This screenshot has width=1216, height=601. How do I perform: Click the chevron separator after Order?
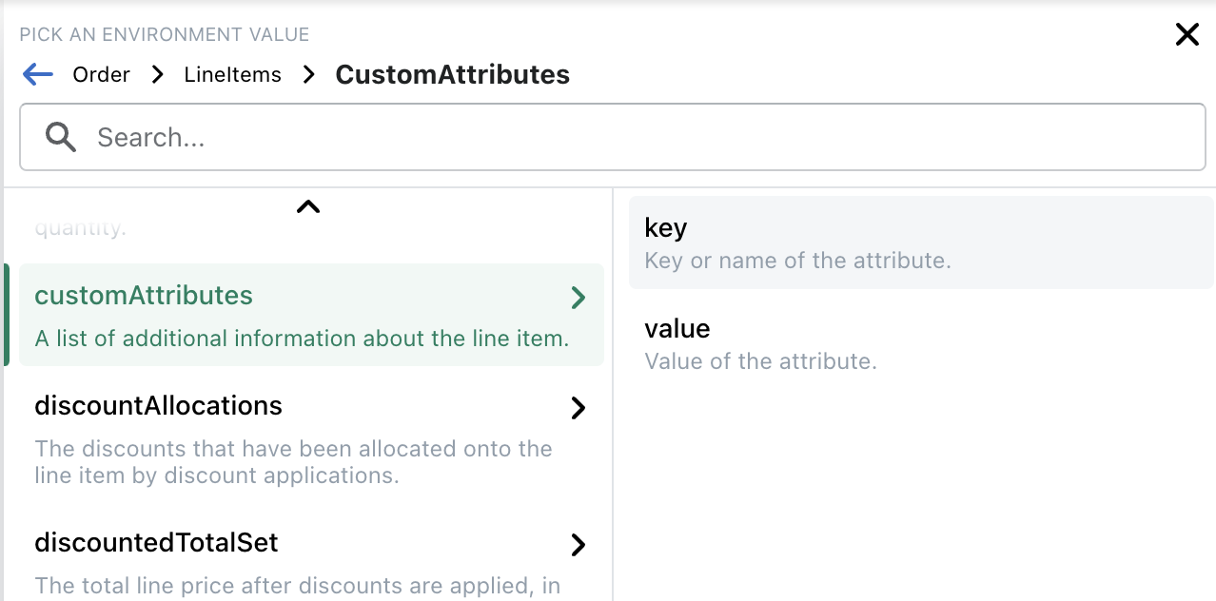157,75
